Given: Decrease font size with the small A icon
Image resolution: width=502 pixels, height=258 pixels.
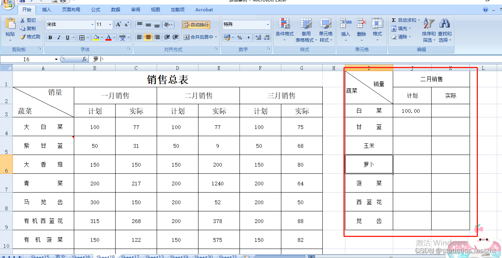Looking at the screenshot, I should tap(127, 24).
